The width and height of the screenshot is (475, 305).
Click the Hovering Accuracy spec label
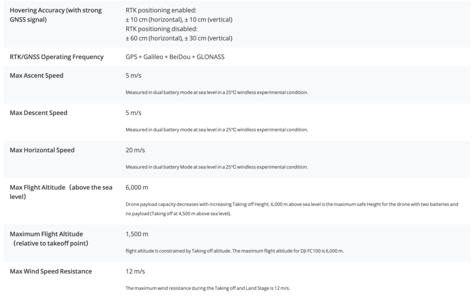coord(56,15)
